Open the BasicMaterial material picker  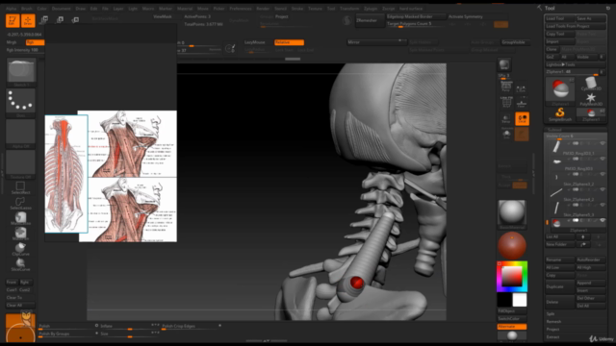pos(512,214)
